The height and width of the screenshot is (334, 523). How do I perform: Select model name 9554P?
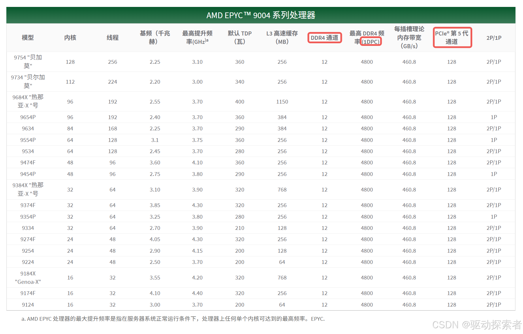[28, 140]
